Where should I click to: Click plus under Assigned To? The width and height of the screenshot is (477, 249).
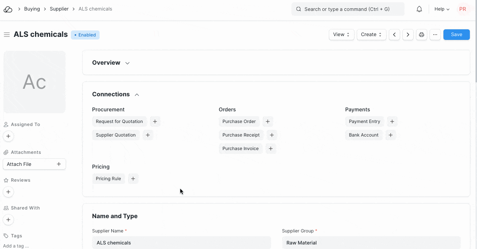pos(8,136)
